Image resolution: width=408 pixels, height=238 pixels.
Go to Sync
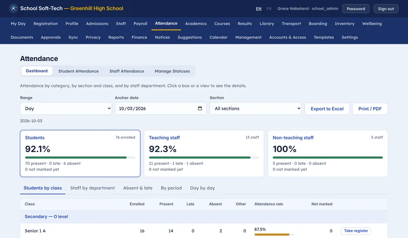[x=73, y=37]
